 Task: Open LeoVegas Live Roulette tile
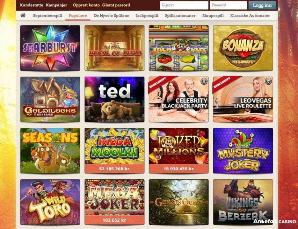tap(243, 100)
